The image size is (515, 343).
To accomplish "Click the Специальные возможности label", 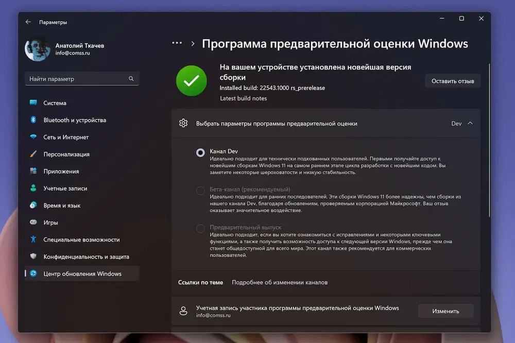I will (x=81, y=239).
